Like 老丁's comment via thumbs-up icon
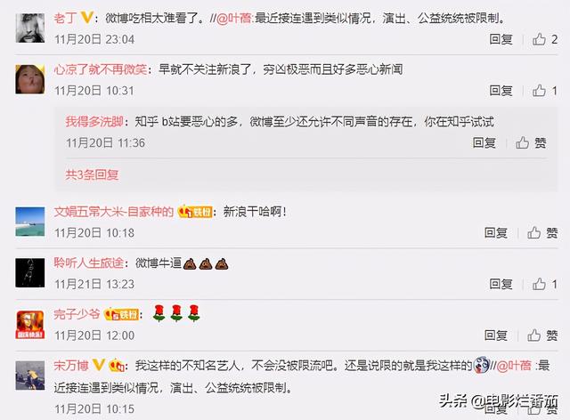This screenshot has width=570, height=420. (x=539, y=39)
